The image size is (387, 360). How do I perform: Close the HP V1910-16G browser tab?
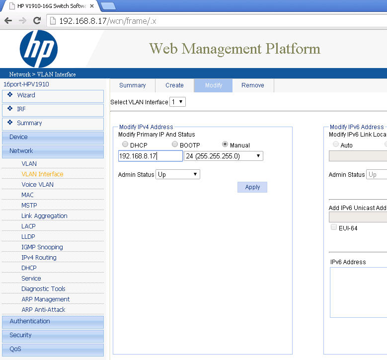point(91,6)
